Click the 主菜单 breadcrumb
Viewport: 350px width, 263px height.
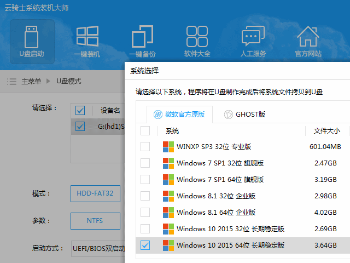click(31, 82)
